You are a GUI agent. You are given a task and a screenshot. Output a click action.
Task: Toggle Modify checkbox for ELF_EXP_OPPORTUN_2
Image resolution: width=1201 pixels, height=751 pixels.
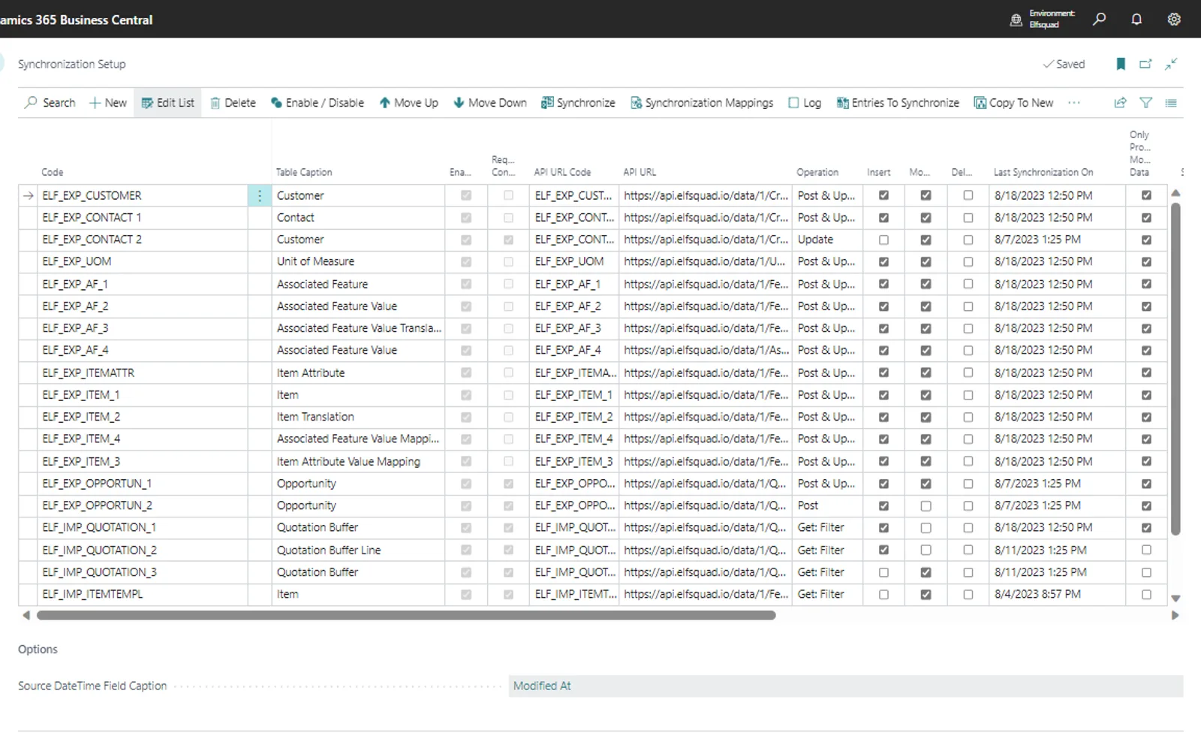pyautogui.click(x=926, y=506)
